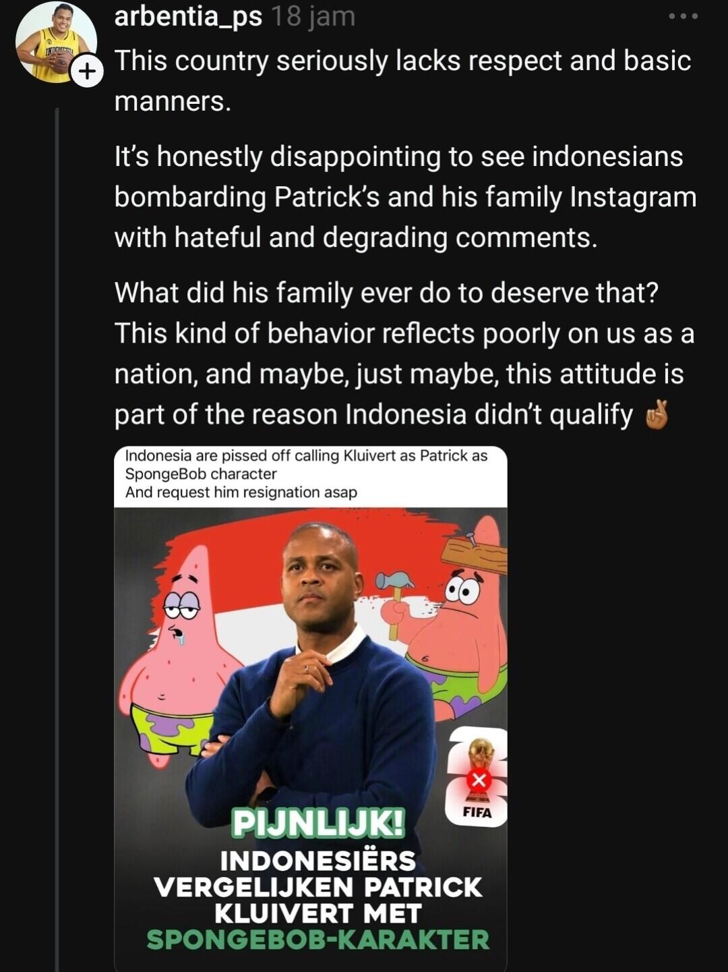This screenshot has width=728, height=972.
Task: Tap the crossed fingers emoji
Action: (x=657, y=414)
